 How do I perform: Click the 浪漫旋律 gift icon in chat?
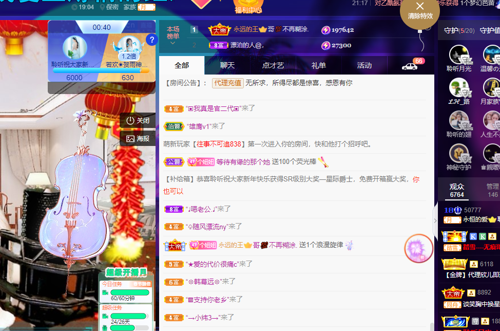pyautogui.click(x=350, y=245)
